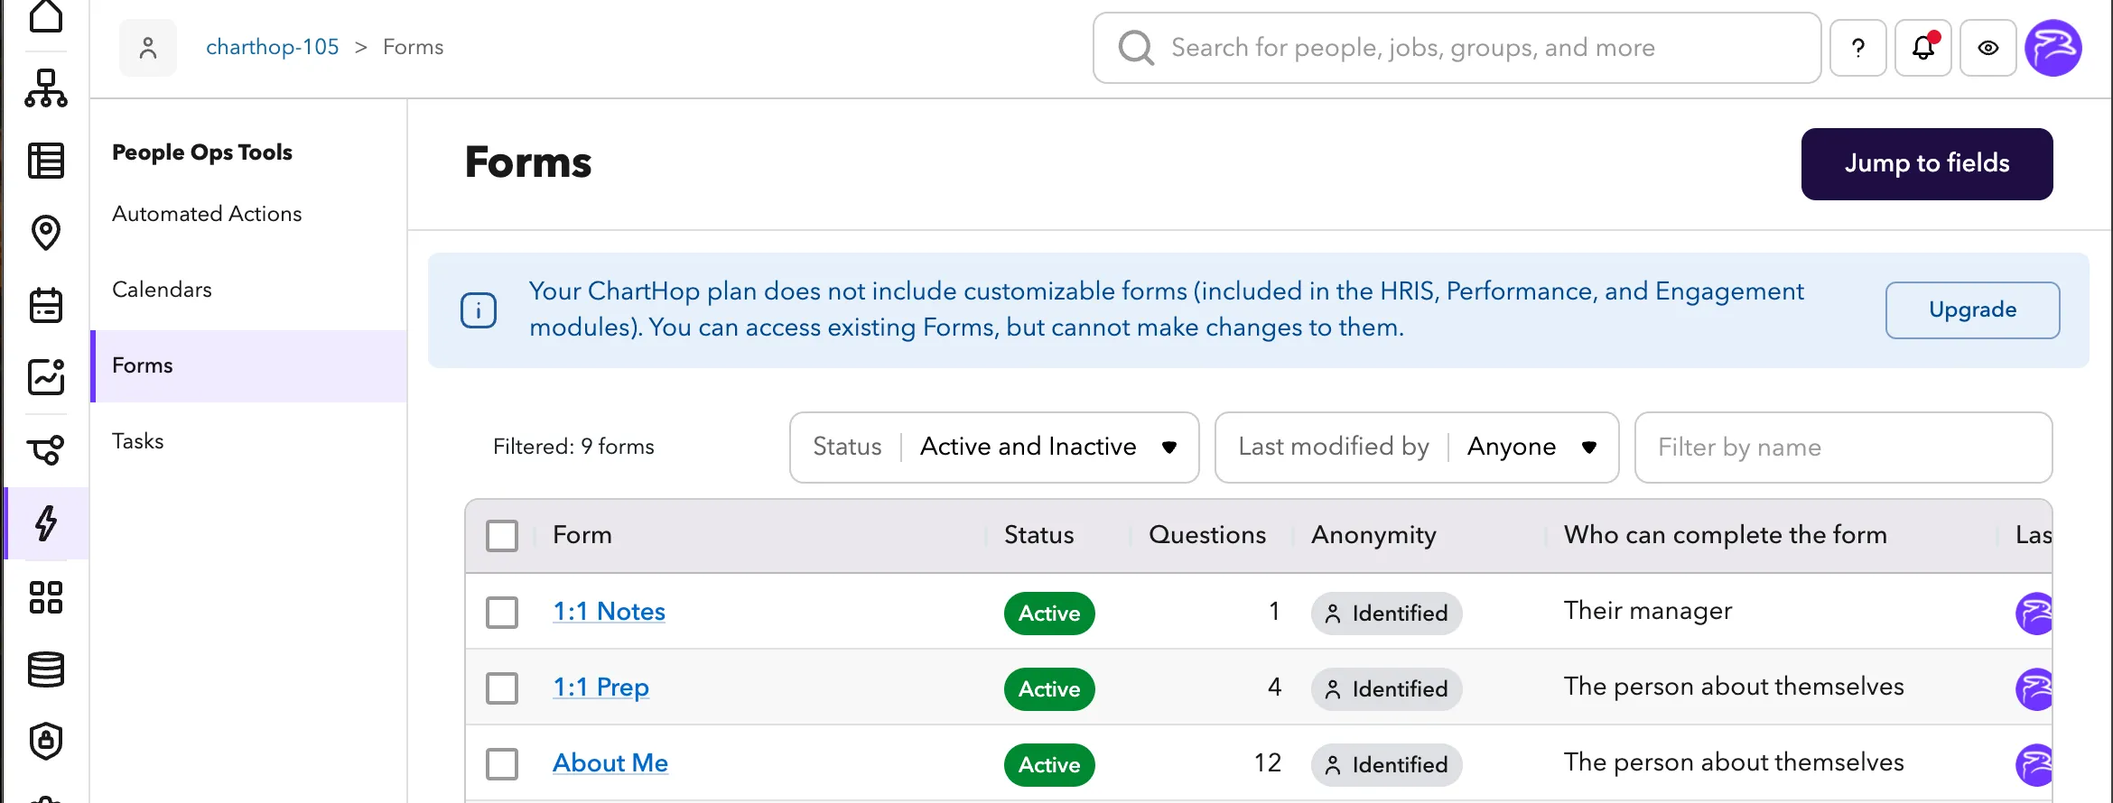Open the user profile avatar menu

coord(2053,48)
